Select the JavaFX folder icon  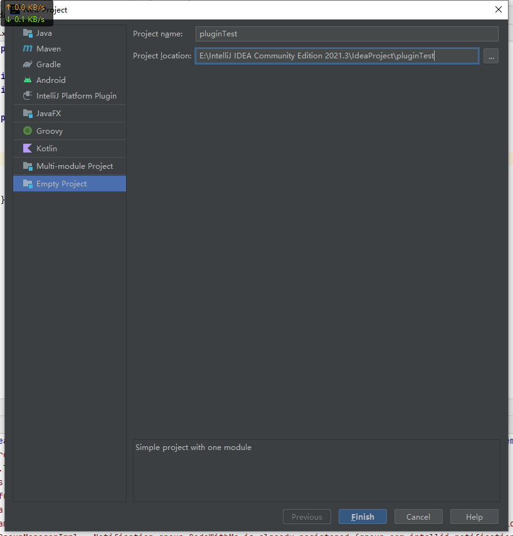tap(28, 113)
